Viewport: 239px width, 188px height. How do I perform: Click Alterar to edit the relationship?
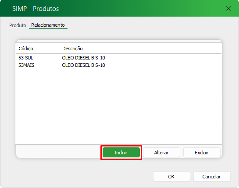click(x=161, y=153)
